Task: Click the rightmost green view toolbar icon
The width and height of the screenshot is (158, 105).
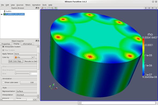Action: point(56,8)
